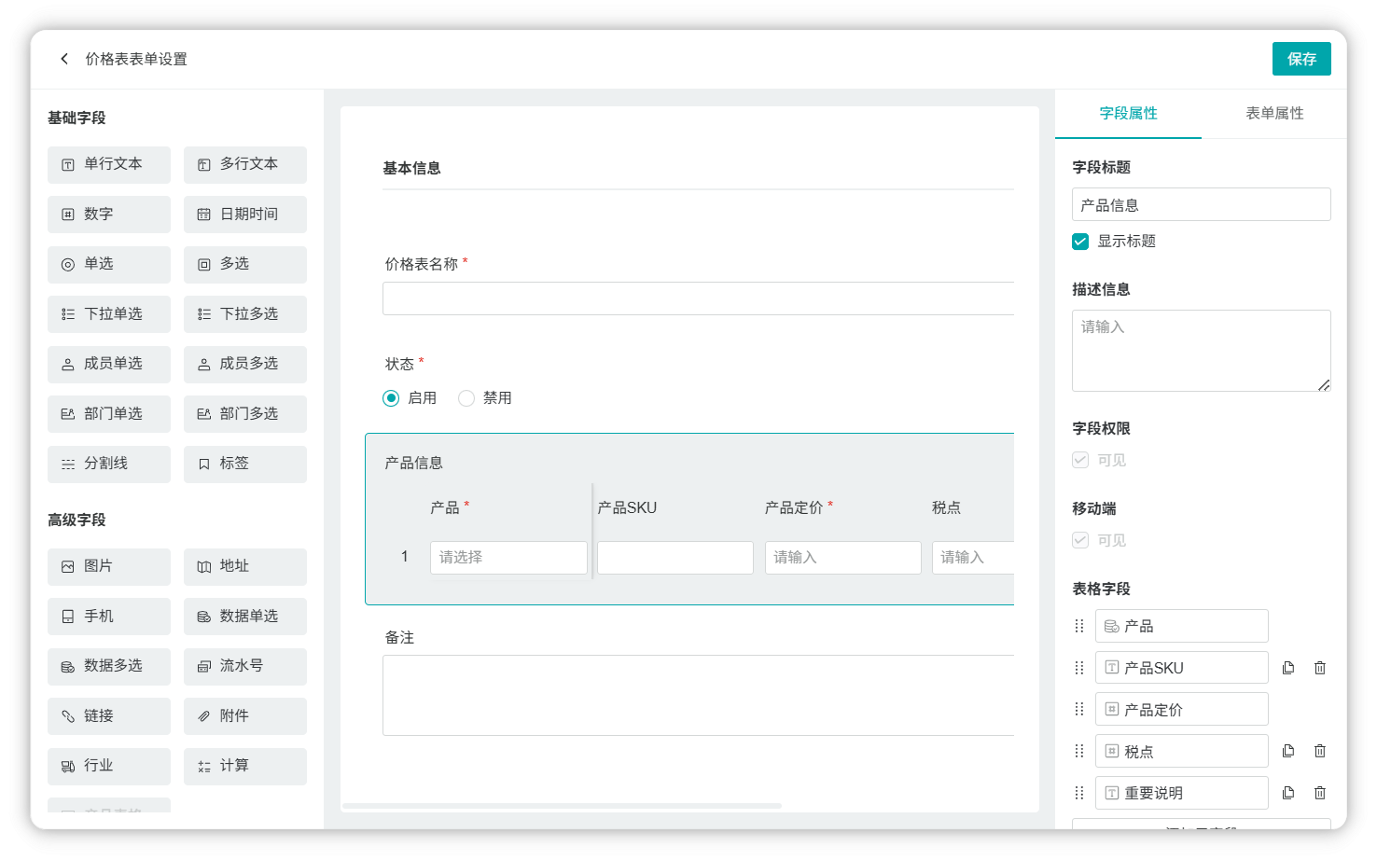Click the 保存 button
The height and width of the screenshot is (860, 1377).
pyautogui.click(x=1301, y=59)
